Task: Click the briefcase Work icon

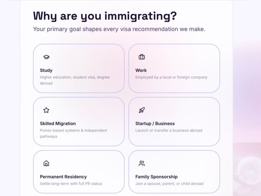Action: coord(142,57)
